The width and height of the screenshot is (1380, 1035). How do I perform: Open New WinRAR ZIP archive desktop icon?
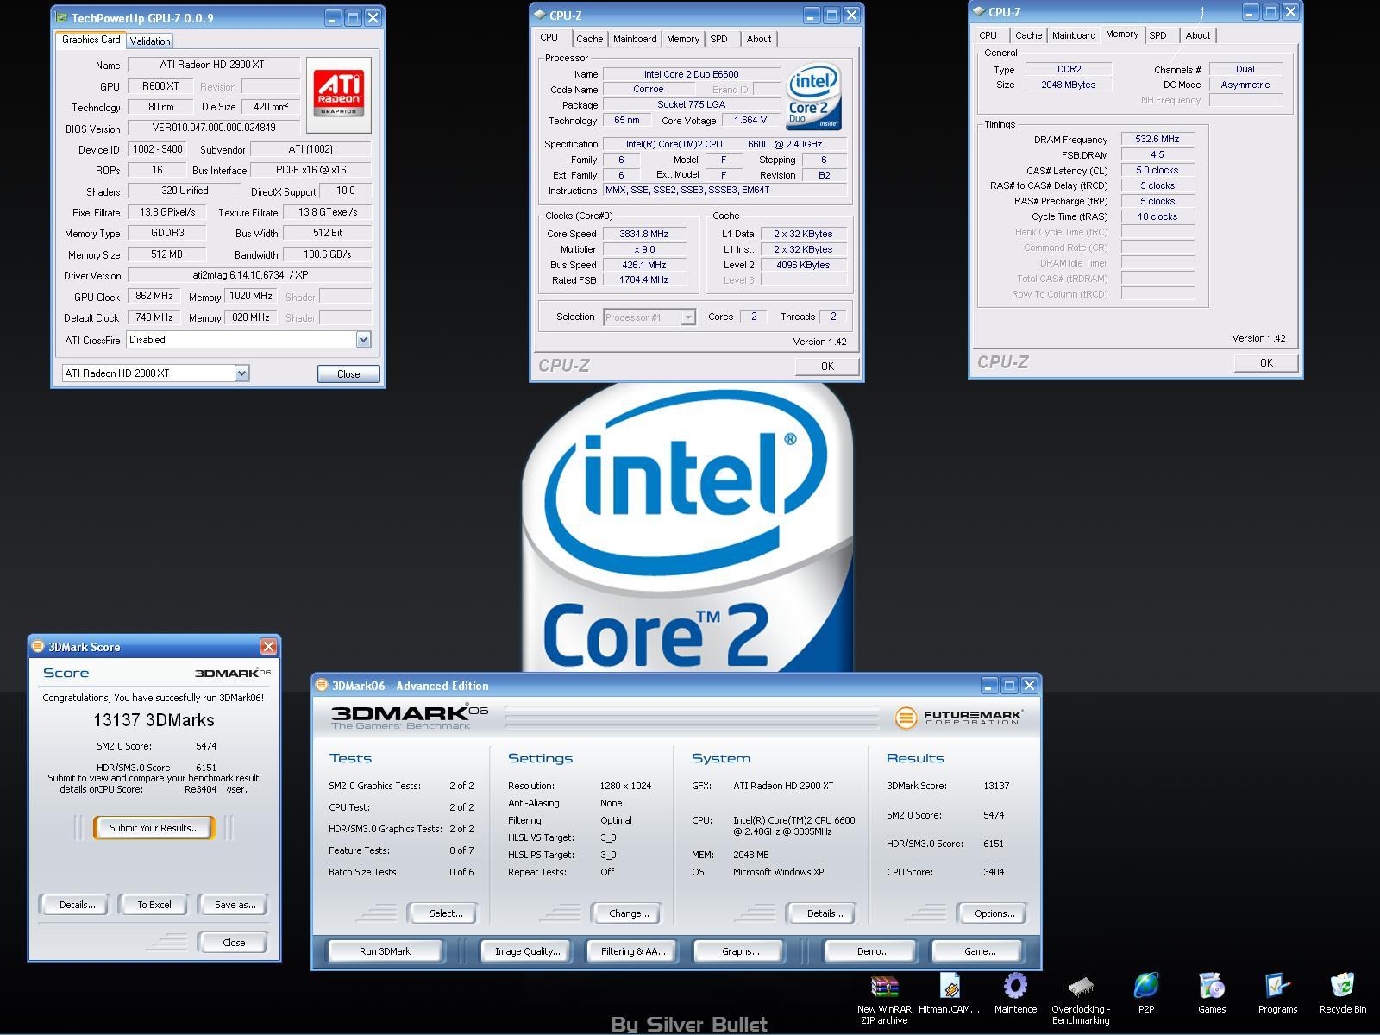coord(884,986)
